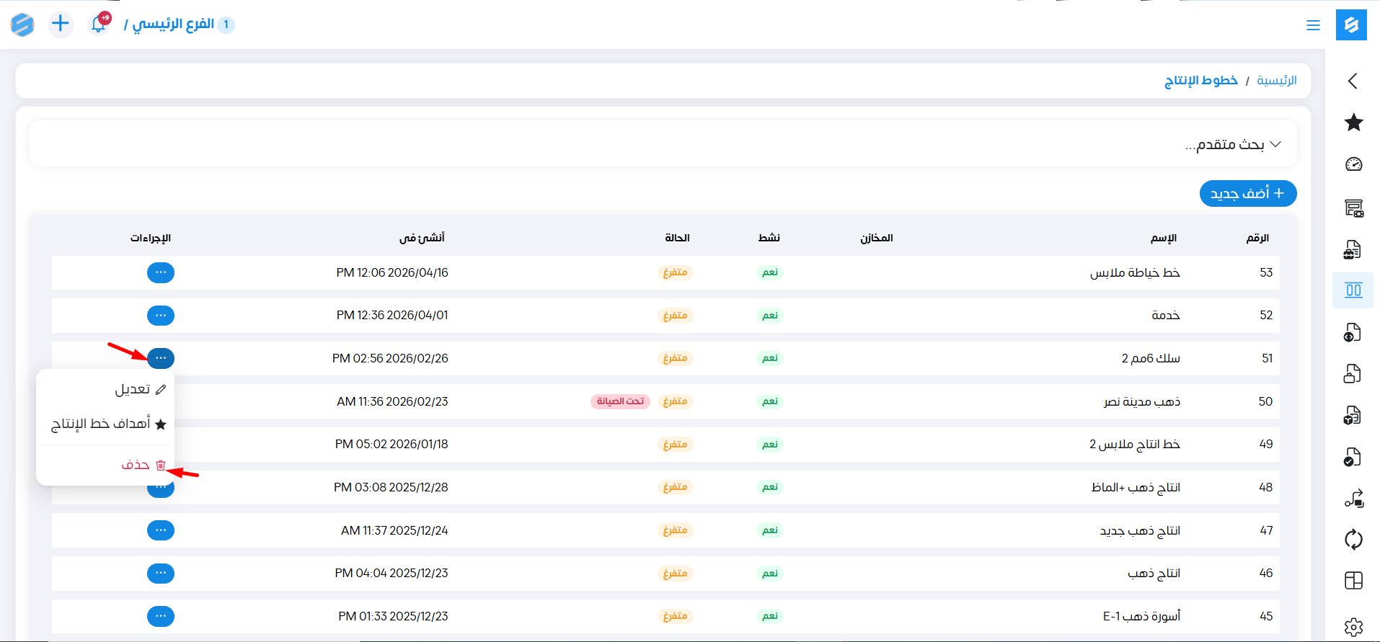Open the dashboard gauge icon in sidebar
This screenshot has width=1380, height=642.
pos(1353,164)
